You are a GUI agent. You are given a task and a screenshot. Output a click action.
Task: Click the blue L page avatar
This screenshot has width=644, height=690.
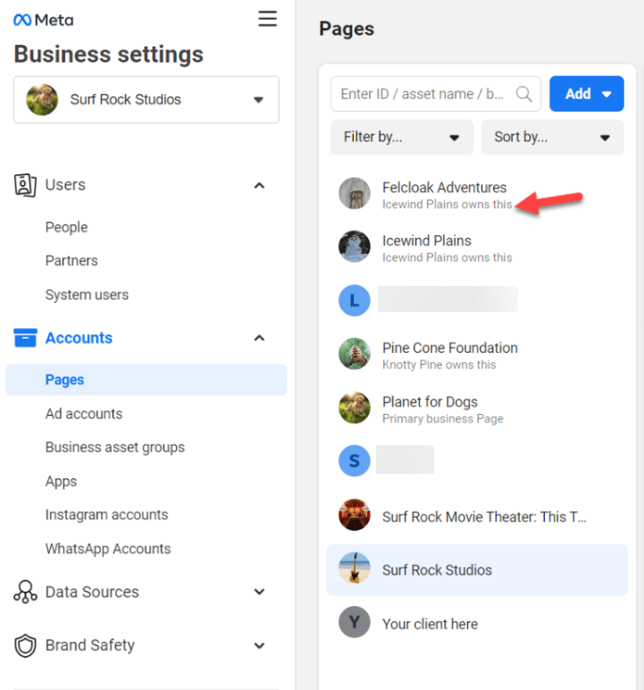tap(354, 300)
